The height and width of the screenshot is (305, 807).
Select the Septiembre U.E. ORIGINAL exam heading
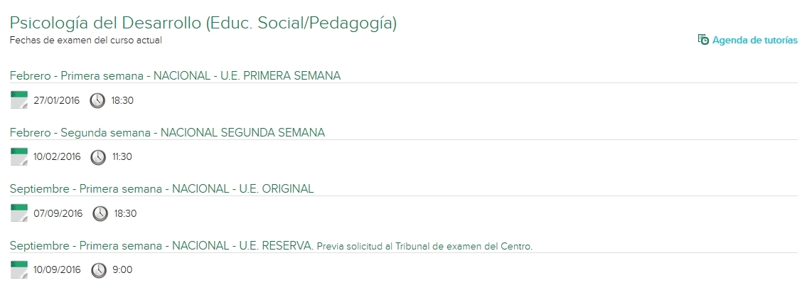pos(161,188)
